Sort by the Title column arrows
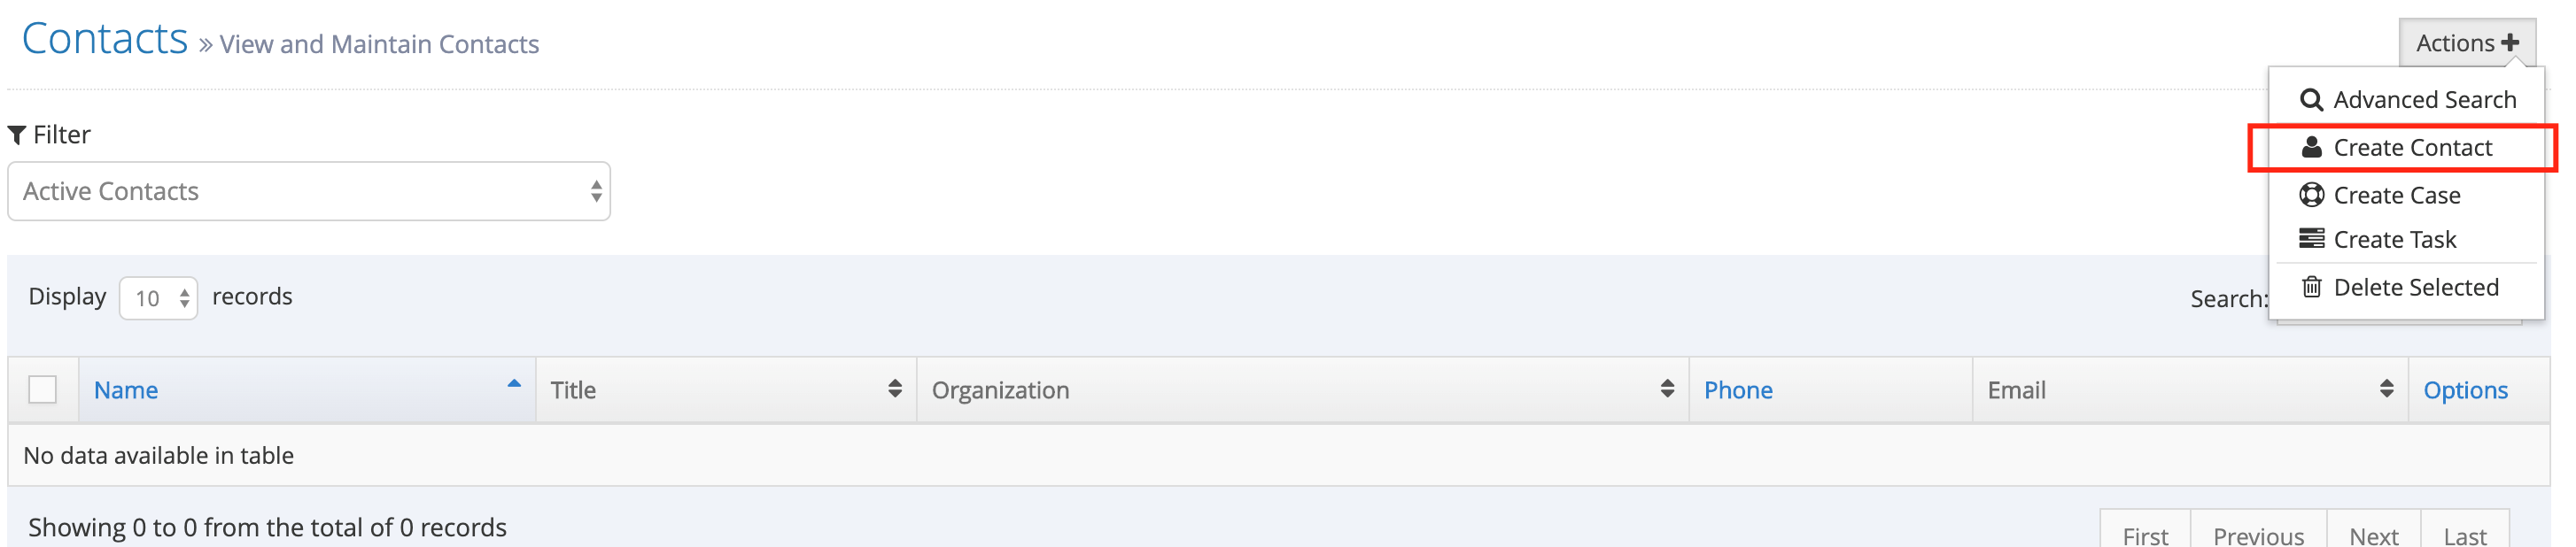This screenshot has height=547, width=2576. click(894, 389)
